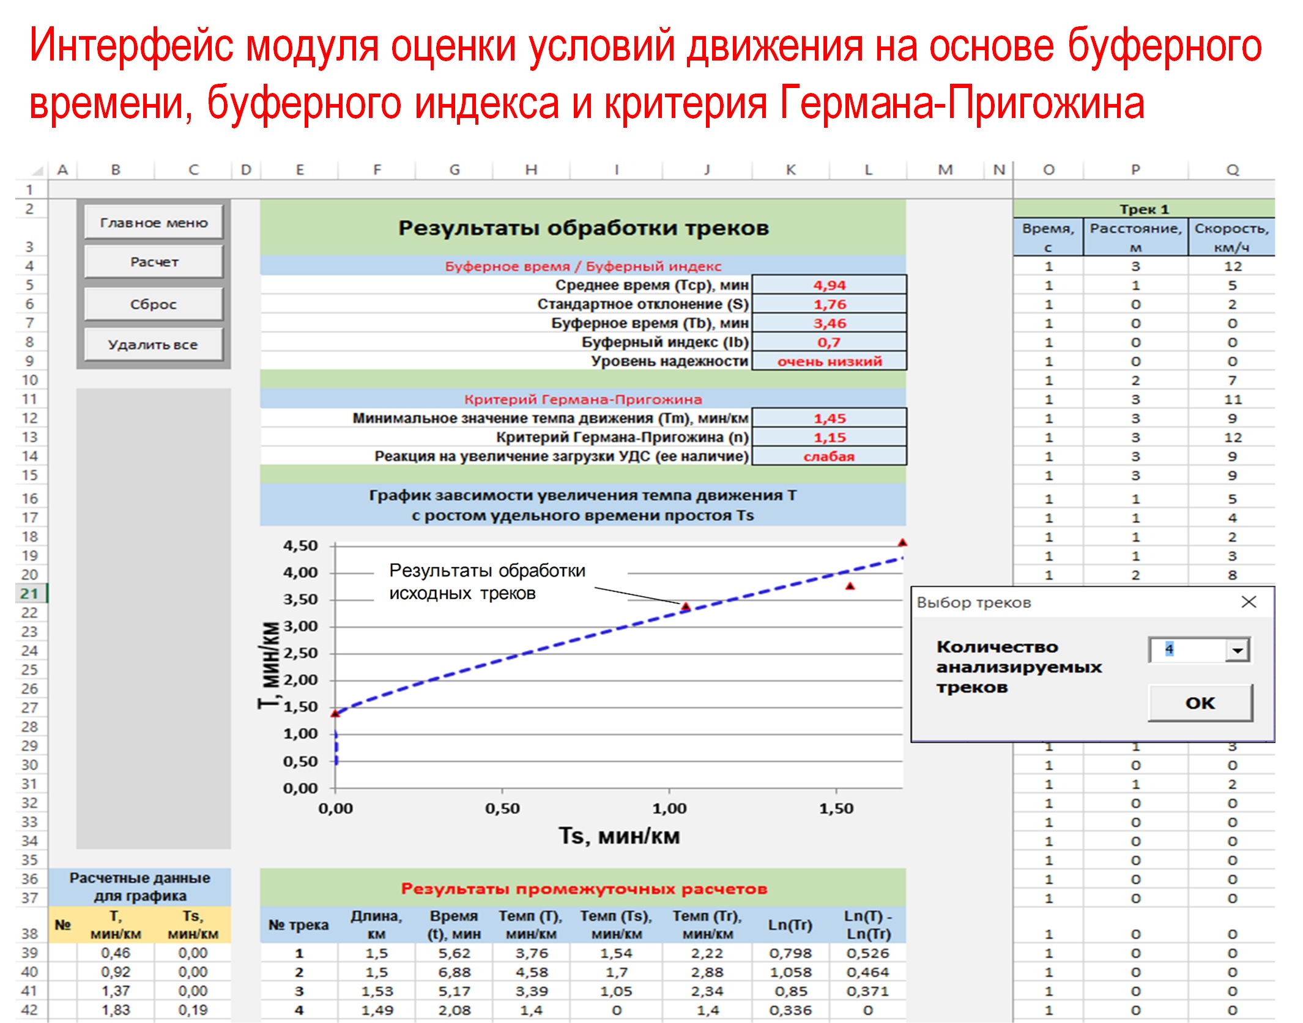Click the Herman-Prigogine criterion value 1,15
1303x1023 pixels.
829,437
